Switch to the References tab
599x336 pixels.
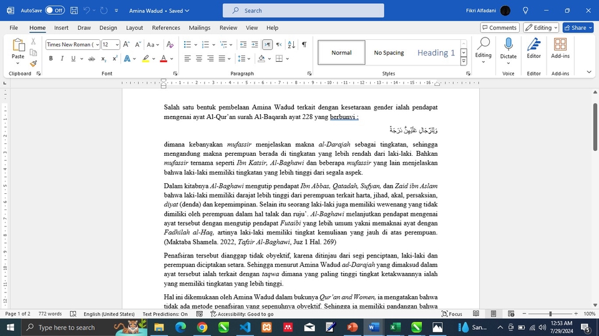click(166, 28)
